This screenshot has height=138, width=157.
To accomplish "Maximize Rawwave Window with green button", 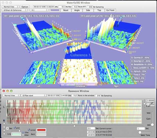I will coord(11,91).
